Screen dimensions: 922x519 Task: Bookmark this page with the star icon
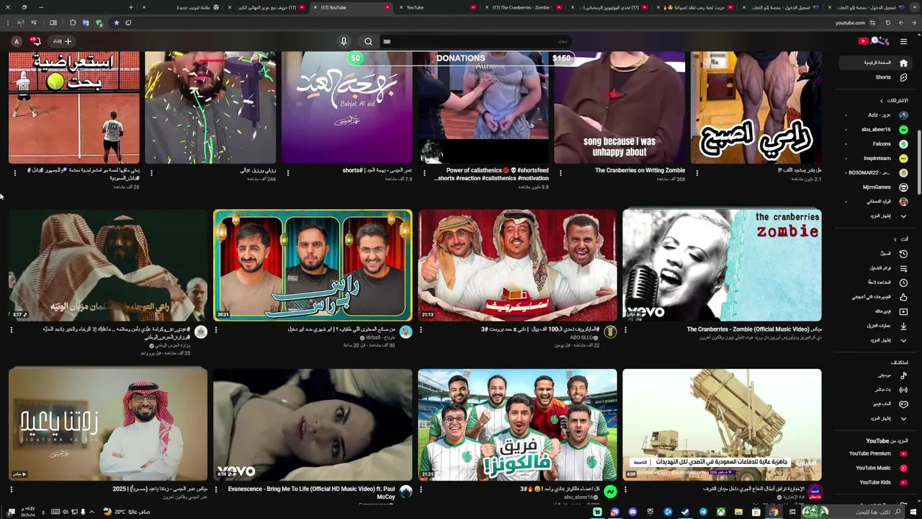tap(116, 22)
